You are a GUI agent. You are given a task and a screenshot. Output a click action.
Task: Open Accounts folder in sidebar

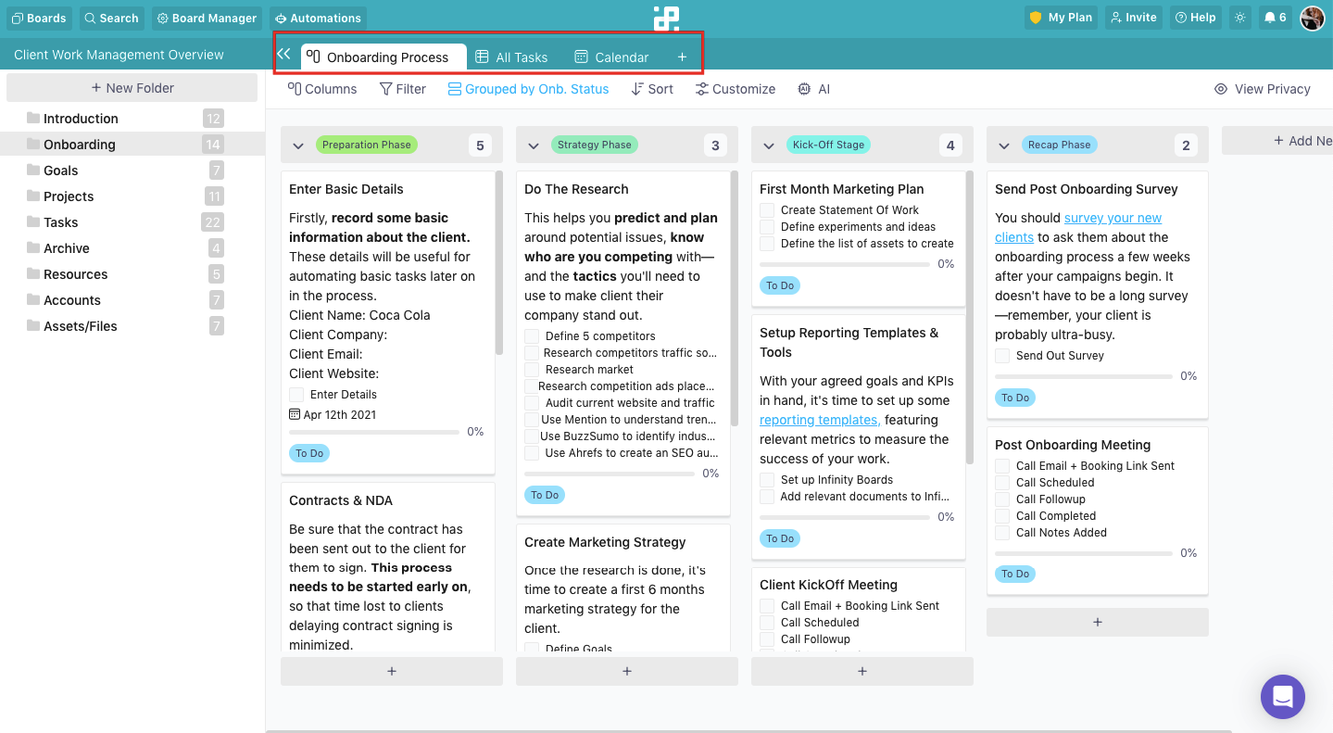[132, 300]
